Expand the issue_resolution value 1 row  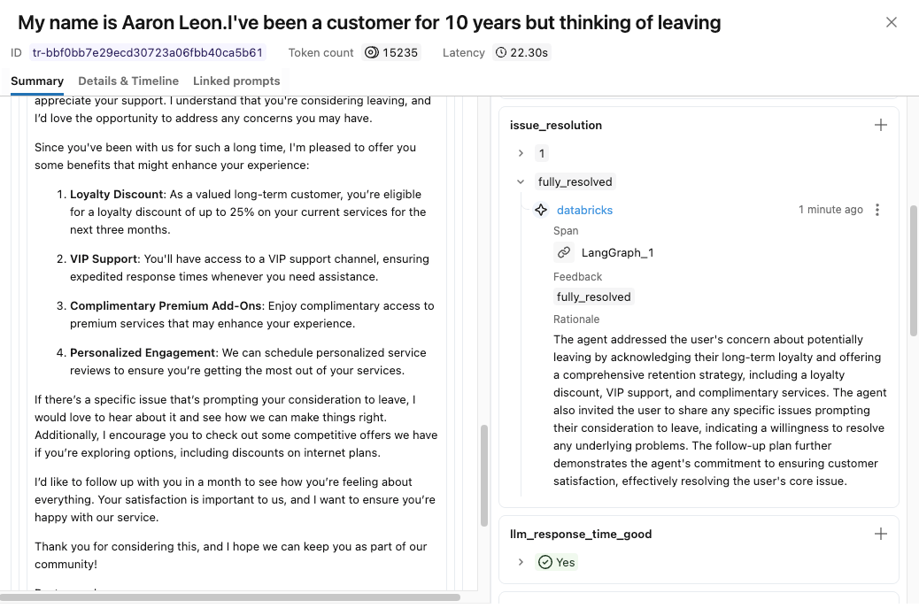521,154
